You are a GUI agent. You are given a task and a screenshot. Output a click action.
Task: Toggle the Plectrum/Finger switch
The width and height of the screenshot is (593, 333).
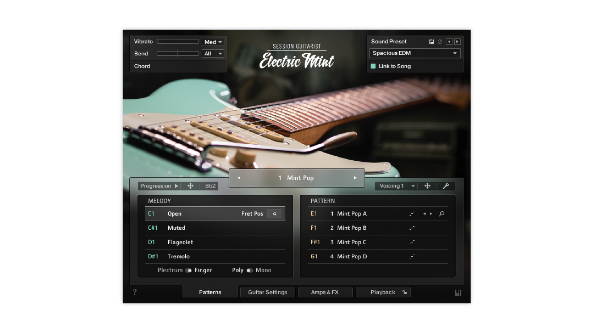(x=188, y=270)
